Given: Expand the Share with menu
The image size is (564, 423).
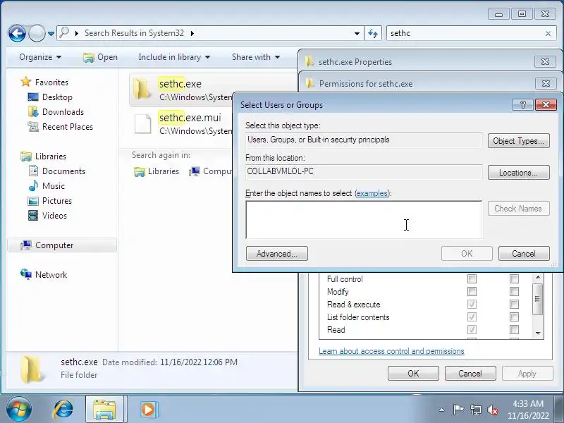Looking at the screenshot, I should point(256,57).
